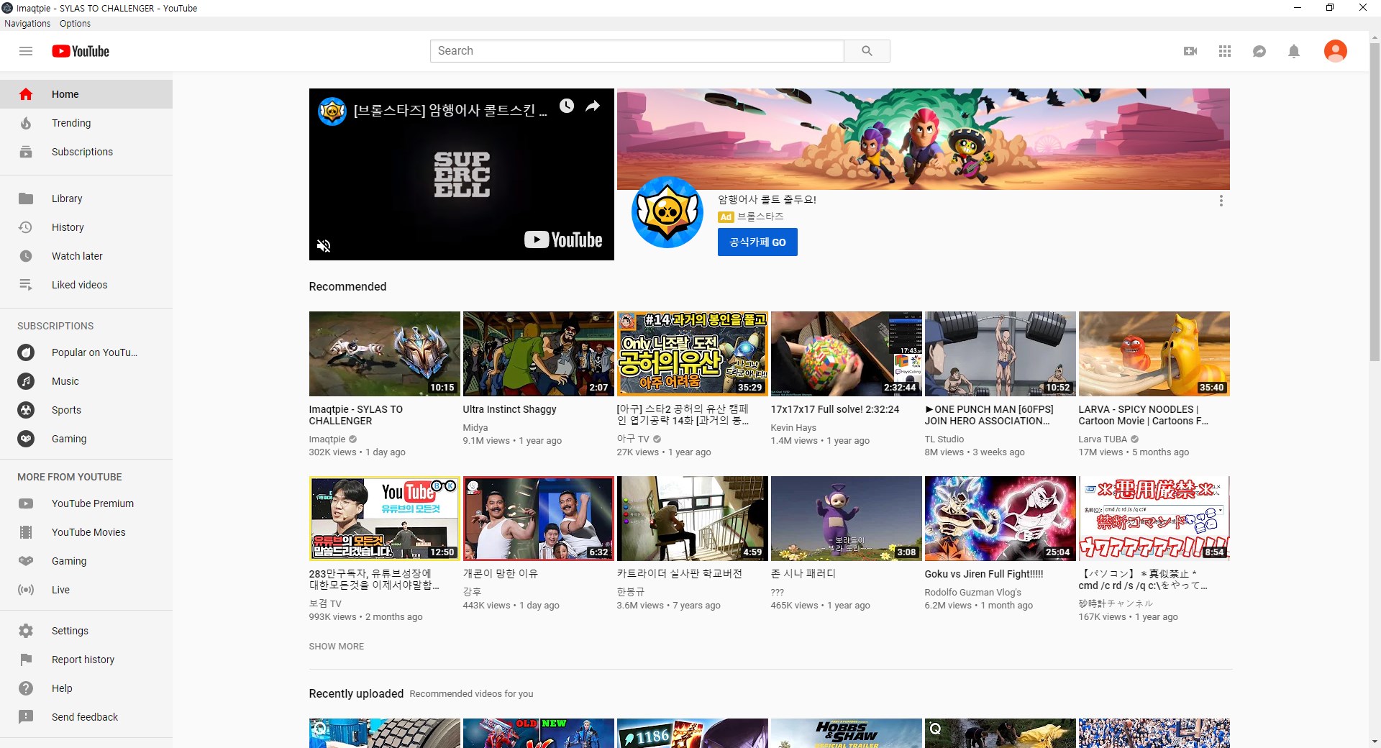Open Imaqtpie Sylas to Challenger thumbnail

tap(384, 354)
